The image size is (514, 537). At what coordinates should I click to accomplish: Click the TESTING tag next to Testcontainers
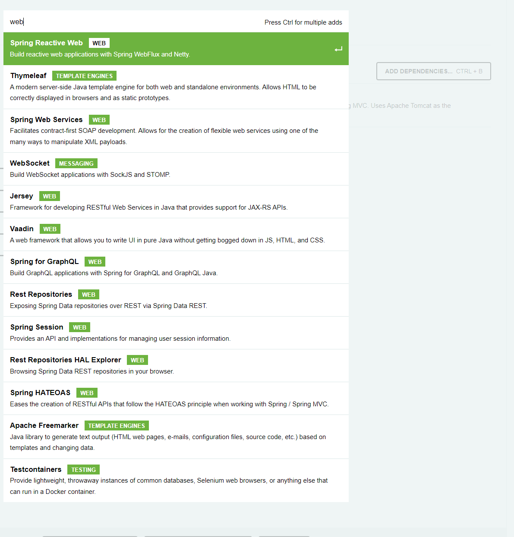[x=84, y=470]
